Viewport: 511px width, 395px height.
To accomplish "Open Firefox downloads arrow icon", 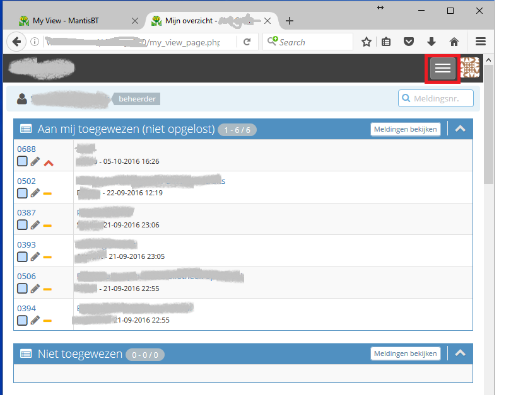I will tap(432, 42).
